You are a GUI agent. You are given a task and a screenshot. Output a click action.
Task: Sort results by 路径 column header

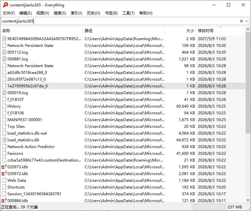coord(124,31)
